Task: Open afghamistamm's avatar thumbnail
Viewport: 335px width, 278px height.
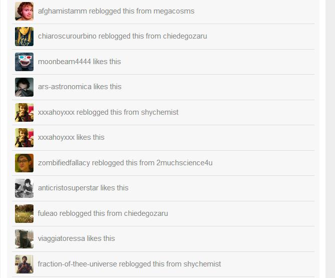Action: pyautogui.click(x=24, y=12)
